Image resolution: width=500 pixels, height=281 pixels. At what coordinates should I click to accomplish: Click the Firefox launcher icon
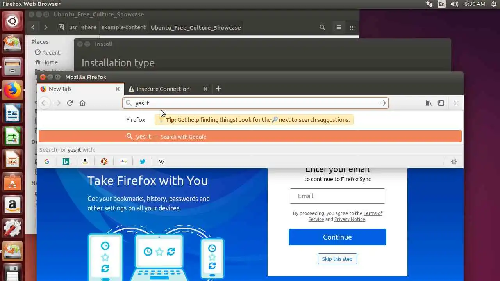(x=12, y=91)
